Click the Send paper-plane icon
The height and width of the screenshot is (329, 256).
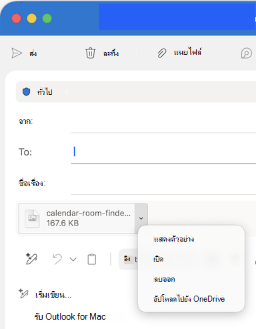point(17,53)
